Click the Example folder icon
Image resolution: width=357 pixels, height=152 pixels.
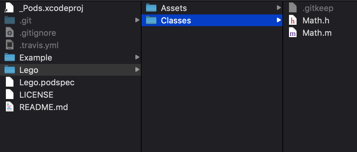click(x=10, y=57)
